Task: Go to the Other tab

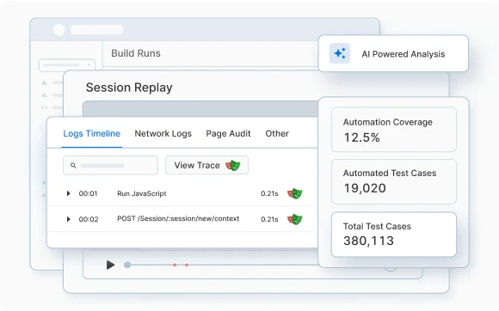Action: [277, 133]
